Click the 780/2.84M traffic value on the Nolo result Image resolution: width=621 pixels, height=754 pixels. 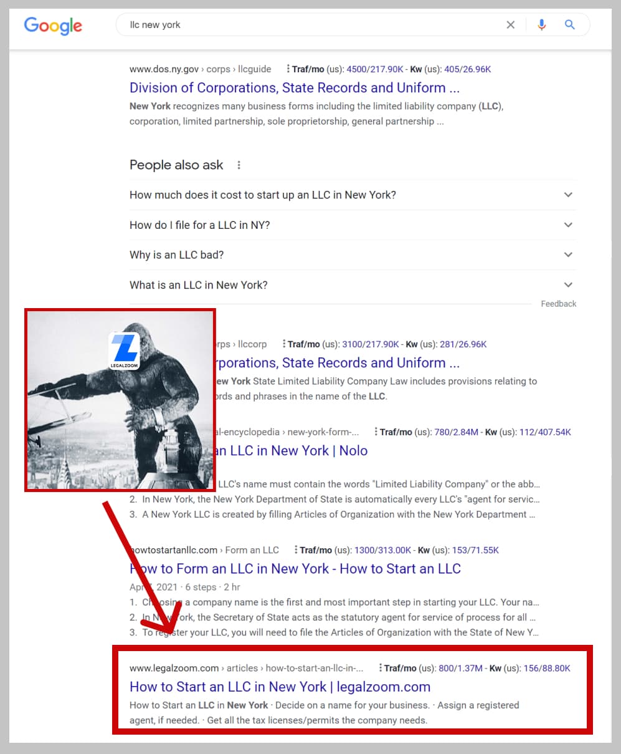click(x=456, y=432)
